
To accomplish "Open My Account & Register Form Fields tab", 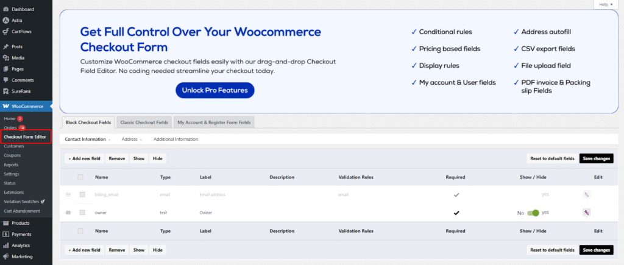I will tap(214, 122).
